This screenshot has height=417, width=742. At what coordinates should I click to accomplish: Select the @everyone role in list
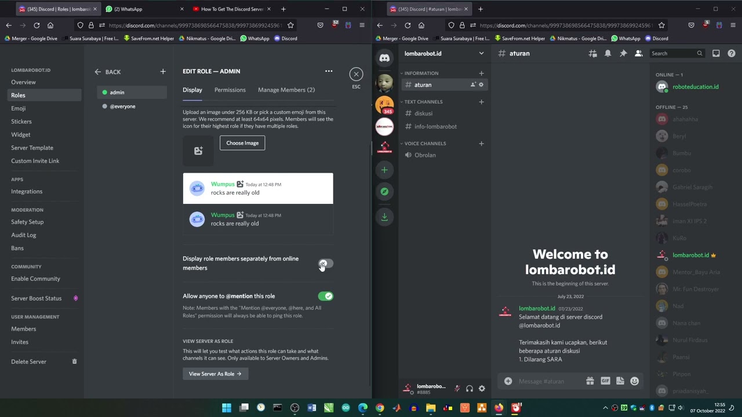(132, 107)
